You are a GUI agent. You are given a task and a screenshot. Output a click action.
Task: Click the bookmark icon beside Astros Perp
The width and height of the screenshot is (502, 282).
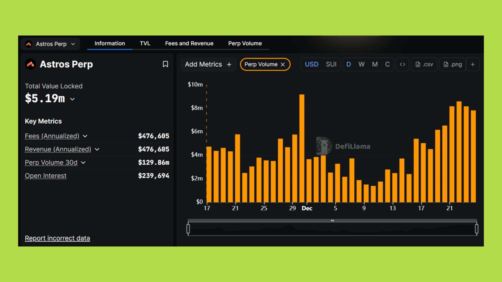click(x=165, y=64)
